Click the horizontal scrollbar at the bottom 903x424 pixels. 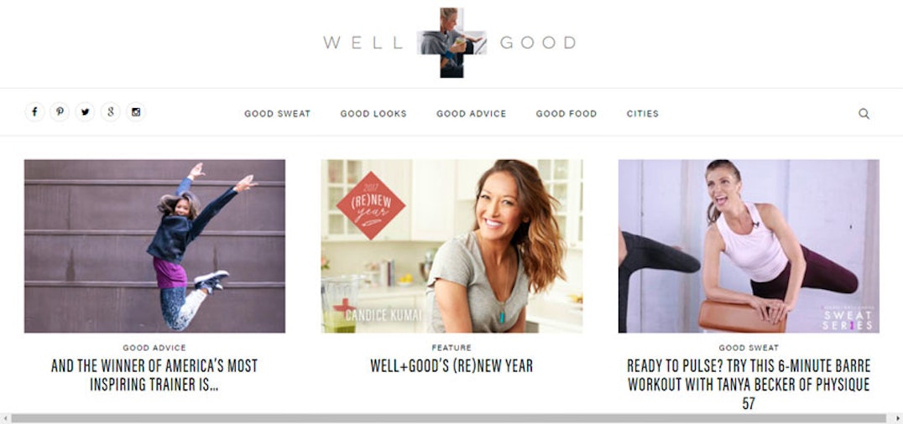pos(448,418)
